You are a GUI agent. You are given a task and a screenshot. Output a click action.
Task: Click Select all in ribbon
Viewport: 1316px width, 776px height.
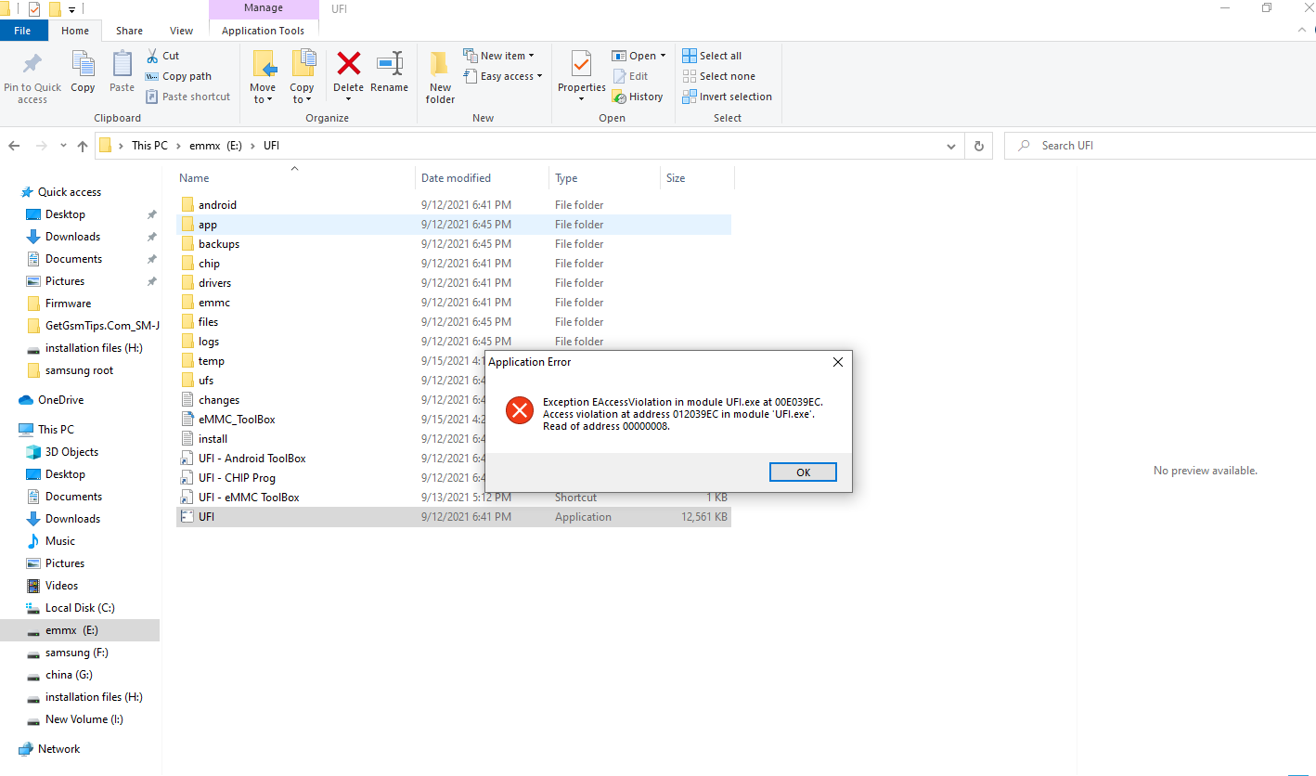pyautogui.click(x=712, y=56)
